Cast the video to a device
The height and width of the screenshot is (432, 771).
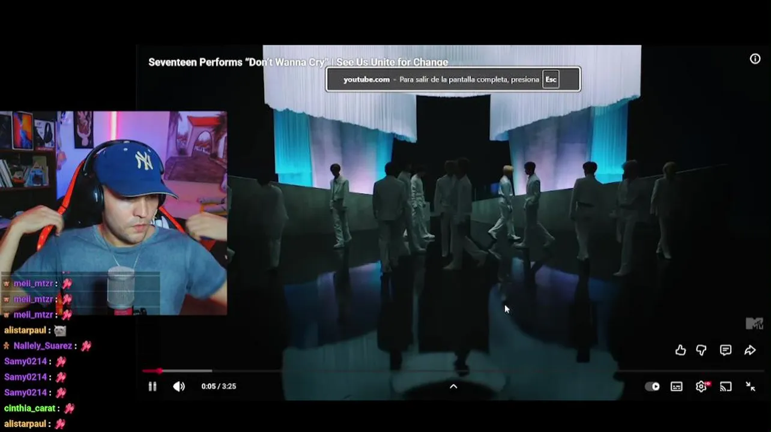pyautogui.click(x=726, y=386)
